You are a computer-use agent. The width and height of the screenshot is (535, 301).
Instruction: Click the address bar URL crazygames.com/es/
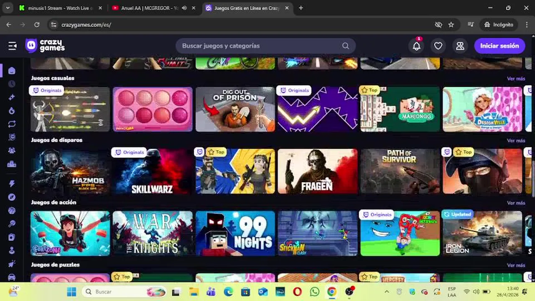tap(86, 25)
